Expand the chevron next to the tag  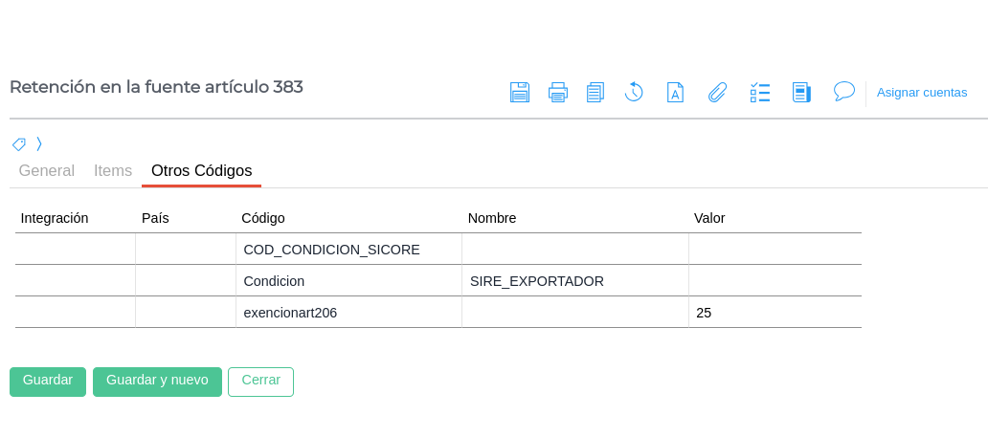tap(39, 144)
